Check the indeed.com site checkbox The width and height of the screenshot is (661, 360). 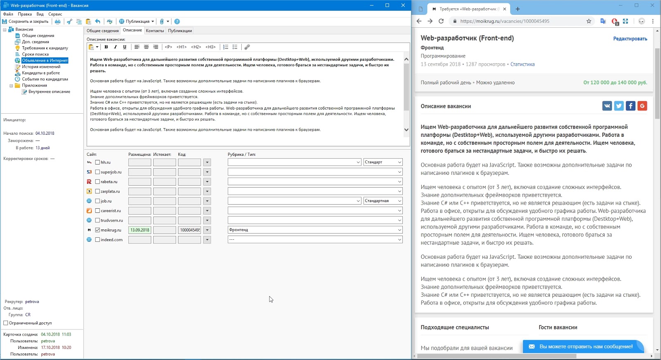[97, 240]
